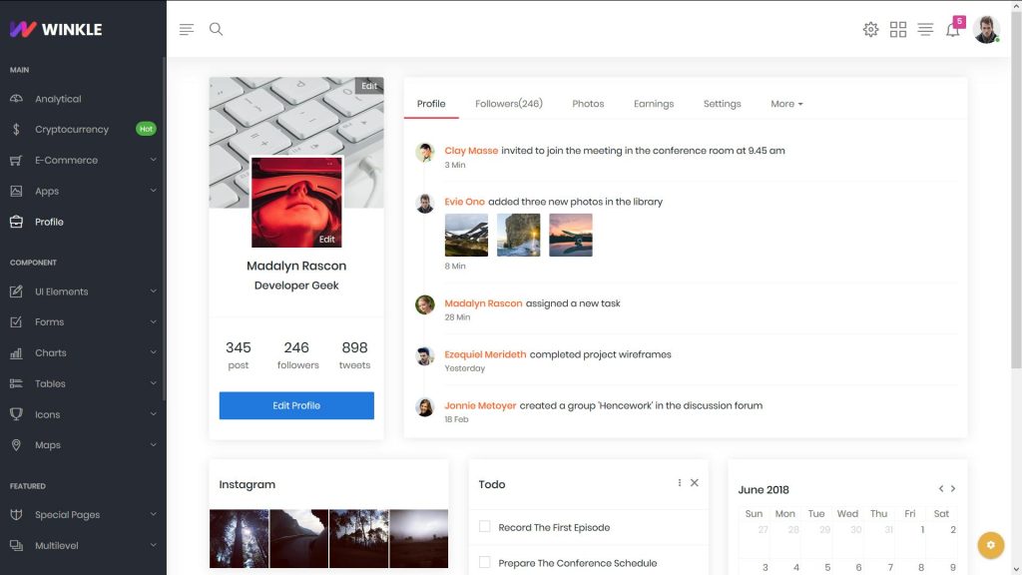Click the search icon in the top bar
This screenshot has width=1022, height=575.
tap(216, 29)
